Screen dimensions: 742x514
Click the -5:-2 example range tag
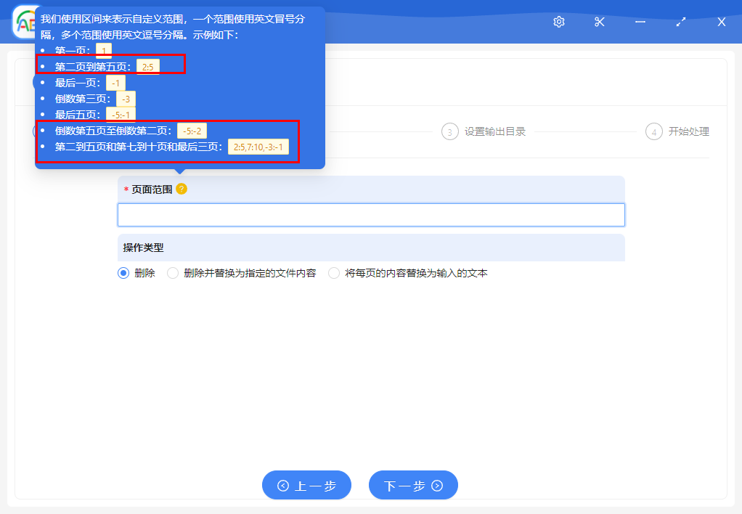[192, 131]
